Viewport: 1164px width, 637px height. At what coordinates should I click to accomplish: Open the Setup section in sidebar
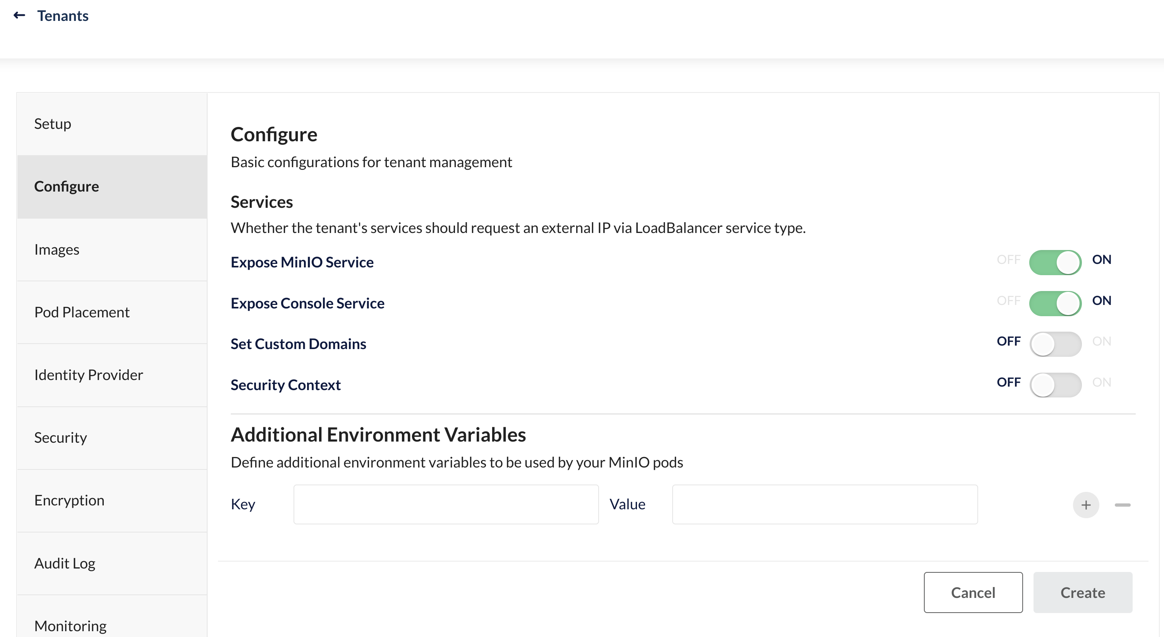[x=53, y=124]
